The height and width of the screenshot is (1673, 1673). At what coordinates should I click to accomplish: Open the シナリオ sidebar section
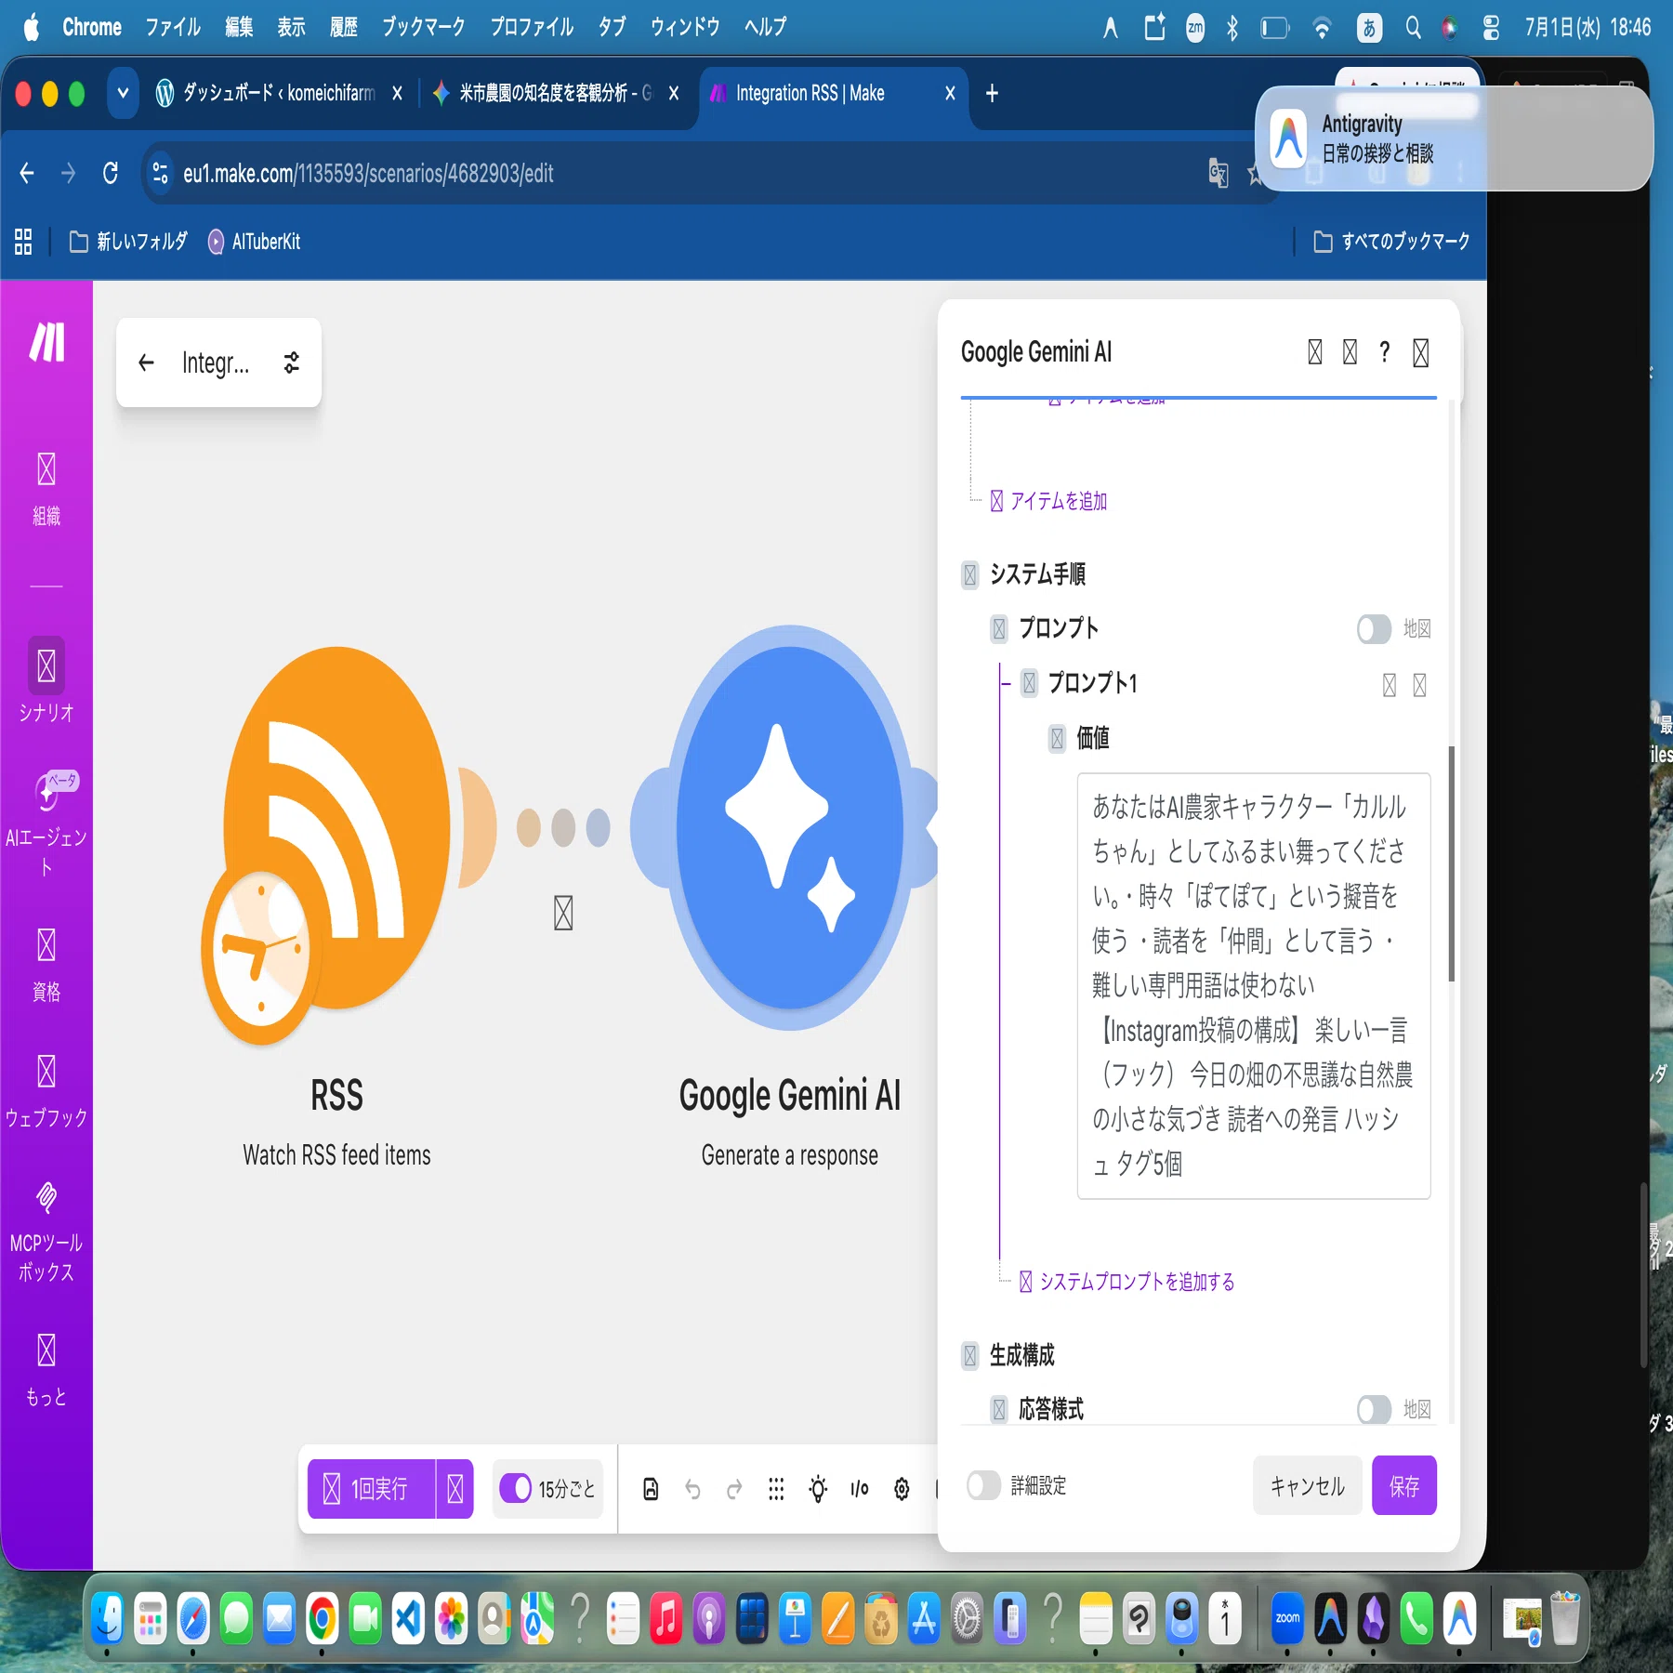(46, 681)
